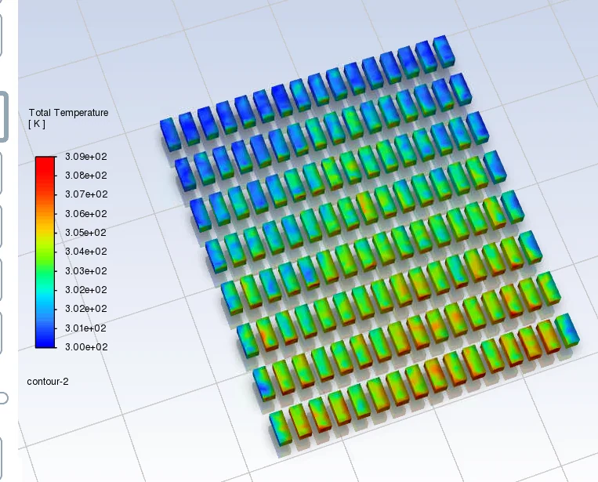Click the contour-2 label
The width and height of the screenshot is (598, 482).
48,382
